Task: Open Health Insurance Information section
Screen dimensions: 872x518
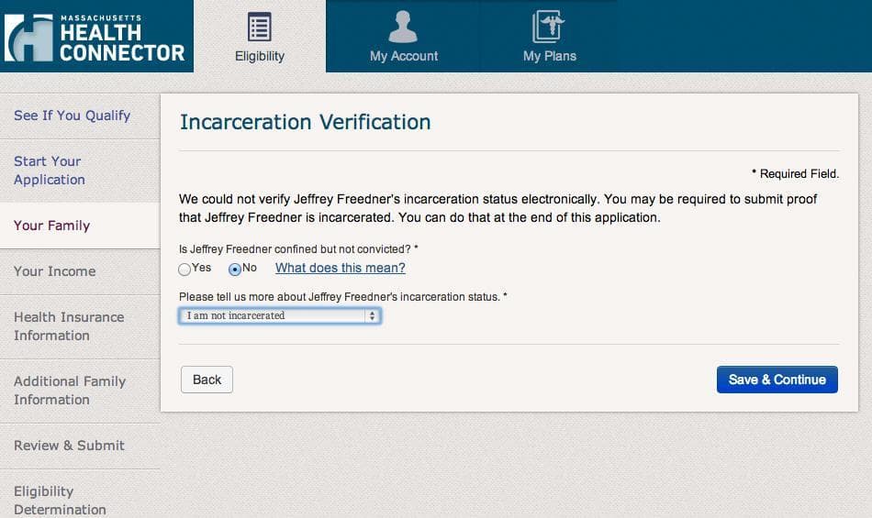Action: click(x=68, y=326)
